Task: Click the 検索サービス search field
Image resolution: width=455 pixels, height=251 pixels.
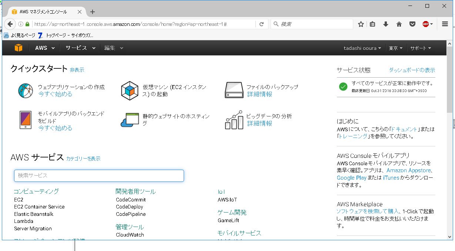Action: coord(99,176)
